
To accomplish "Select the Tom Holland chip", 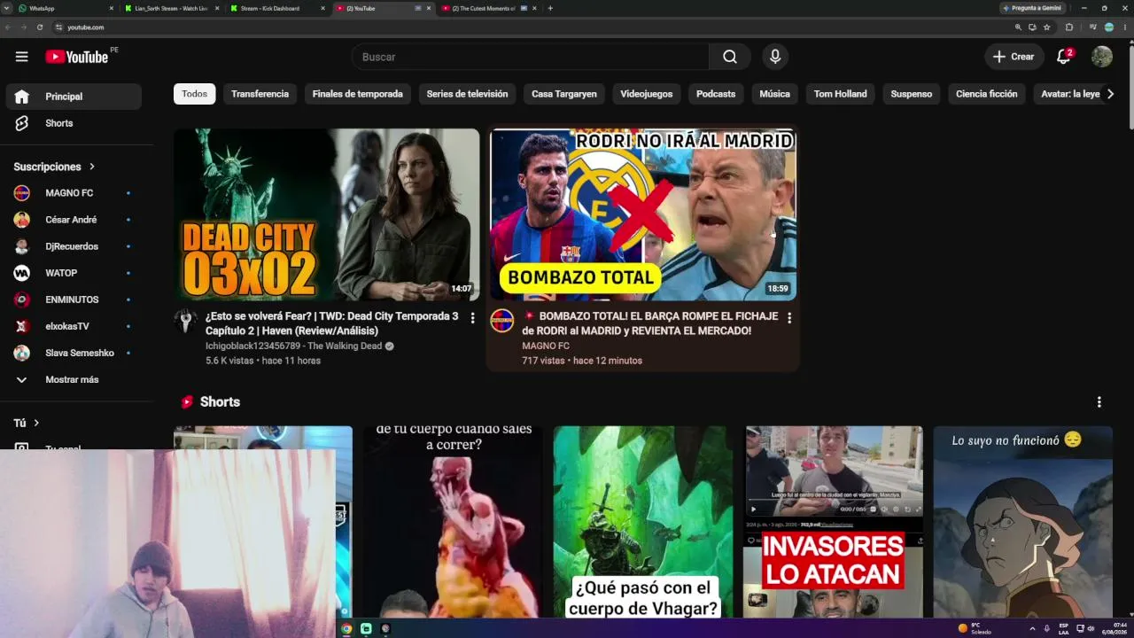I will 841,94.
